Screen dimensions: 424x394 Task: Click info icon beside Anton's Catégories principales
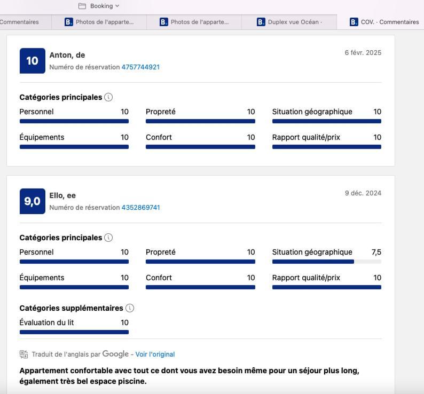tap(108, 97)
